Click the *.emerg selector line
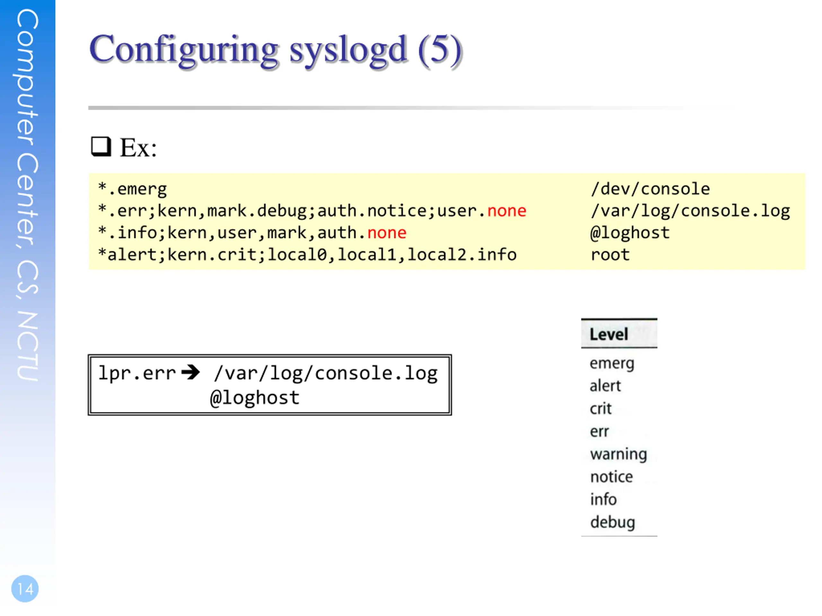The height and width of the screenshot is (616, 822). tap(133, 189)
